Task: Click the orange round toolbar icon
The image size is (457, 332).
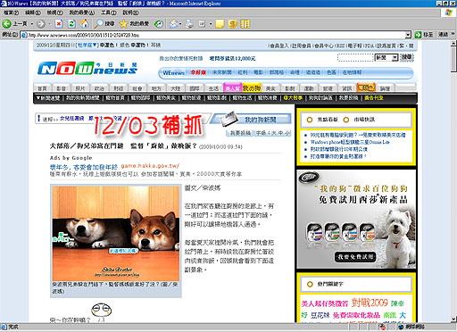Action: click(x=232, y=24)
